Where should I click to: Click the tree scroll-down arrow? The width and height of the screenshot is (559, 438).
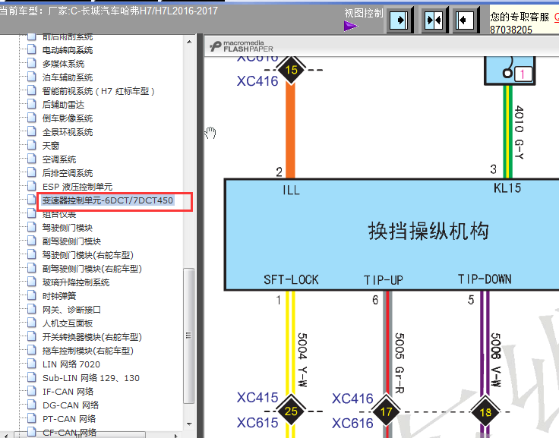(189, 424)
